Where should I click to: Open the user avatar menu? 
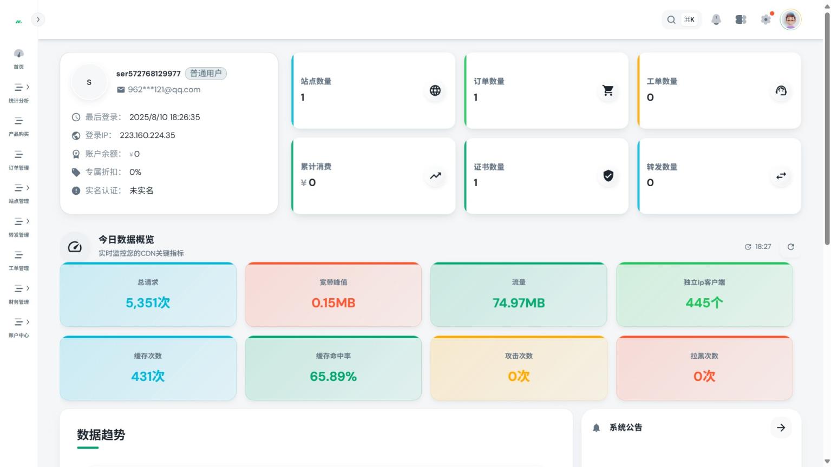[790, 20]
